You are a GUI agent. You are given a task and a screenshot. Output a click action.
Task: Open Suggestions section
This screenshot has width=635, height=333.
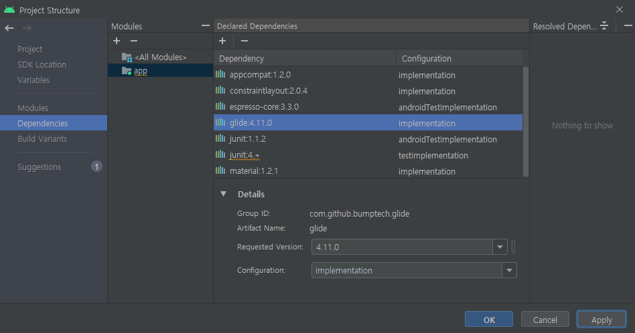click(x=40, y=167)
